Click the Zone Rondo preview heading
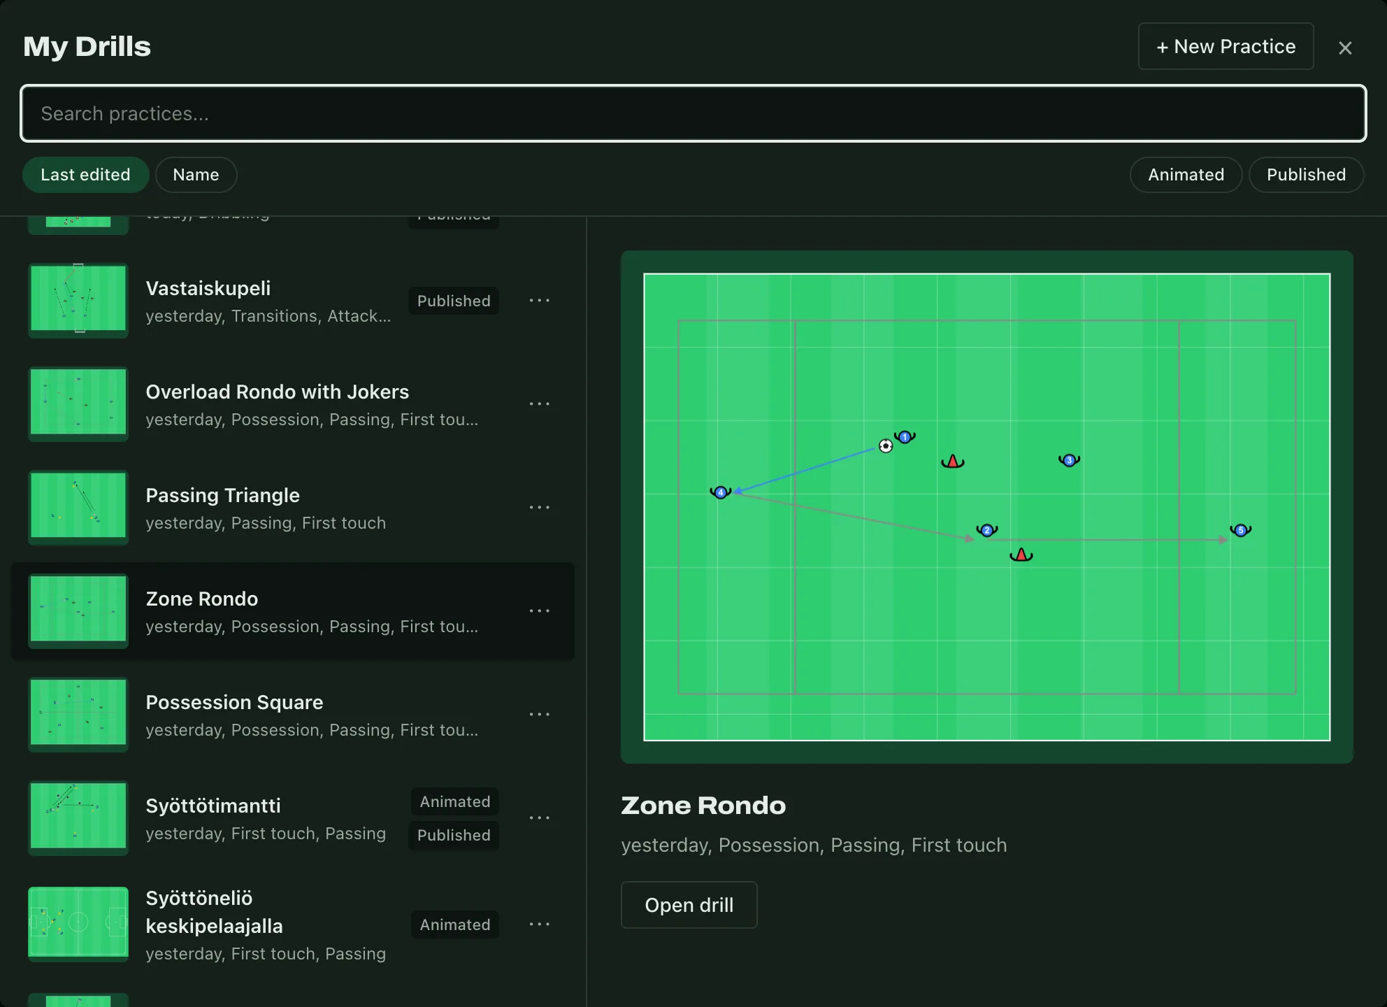The width and height of the screenshot is (1387, 1007). pos(703,806)
